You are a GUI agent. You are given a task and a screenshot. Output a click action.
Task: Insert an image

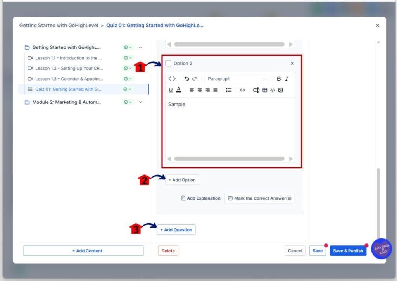281,90
